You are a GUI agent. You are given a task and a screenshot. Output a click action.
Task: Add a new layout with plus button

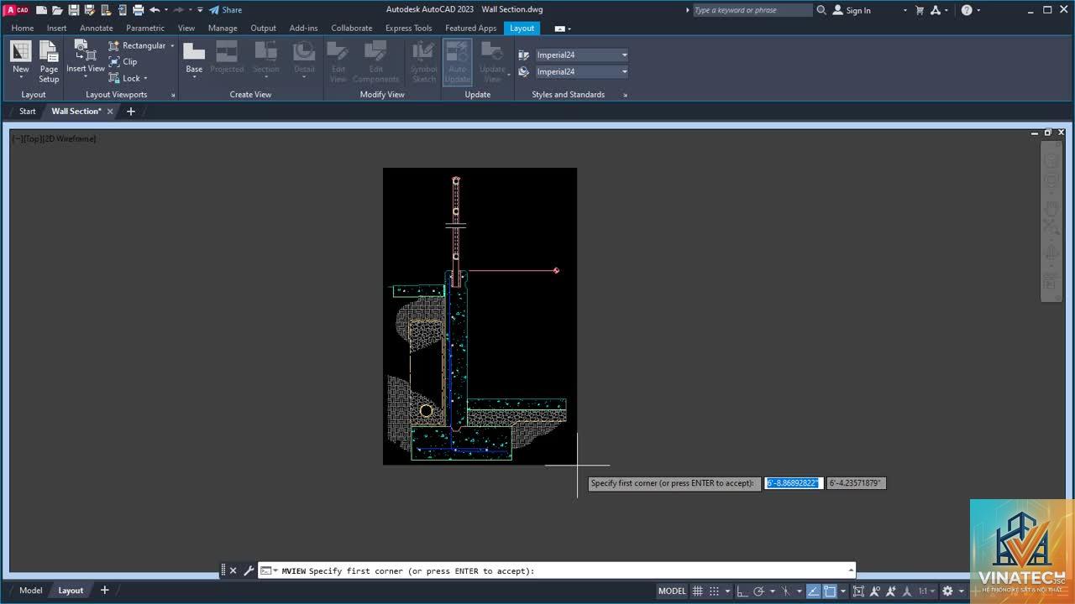coord(105,591)
